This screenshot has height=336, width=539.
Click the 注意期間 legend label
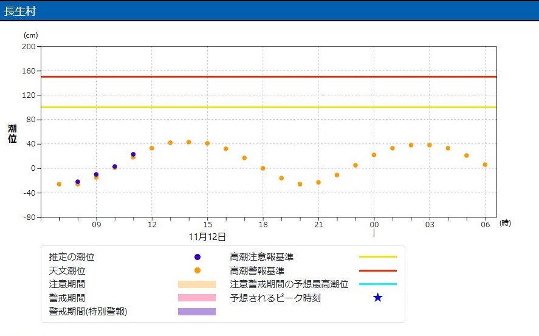[67, 284]
